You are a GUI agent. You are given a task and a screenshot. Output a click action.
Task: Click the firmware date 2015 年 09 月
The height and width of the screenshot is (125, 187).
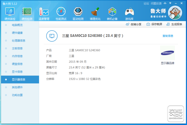point(78,62)
